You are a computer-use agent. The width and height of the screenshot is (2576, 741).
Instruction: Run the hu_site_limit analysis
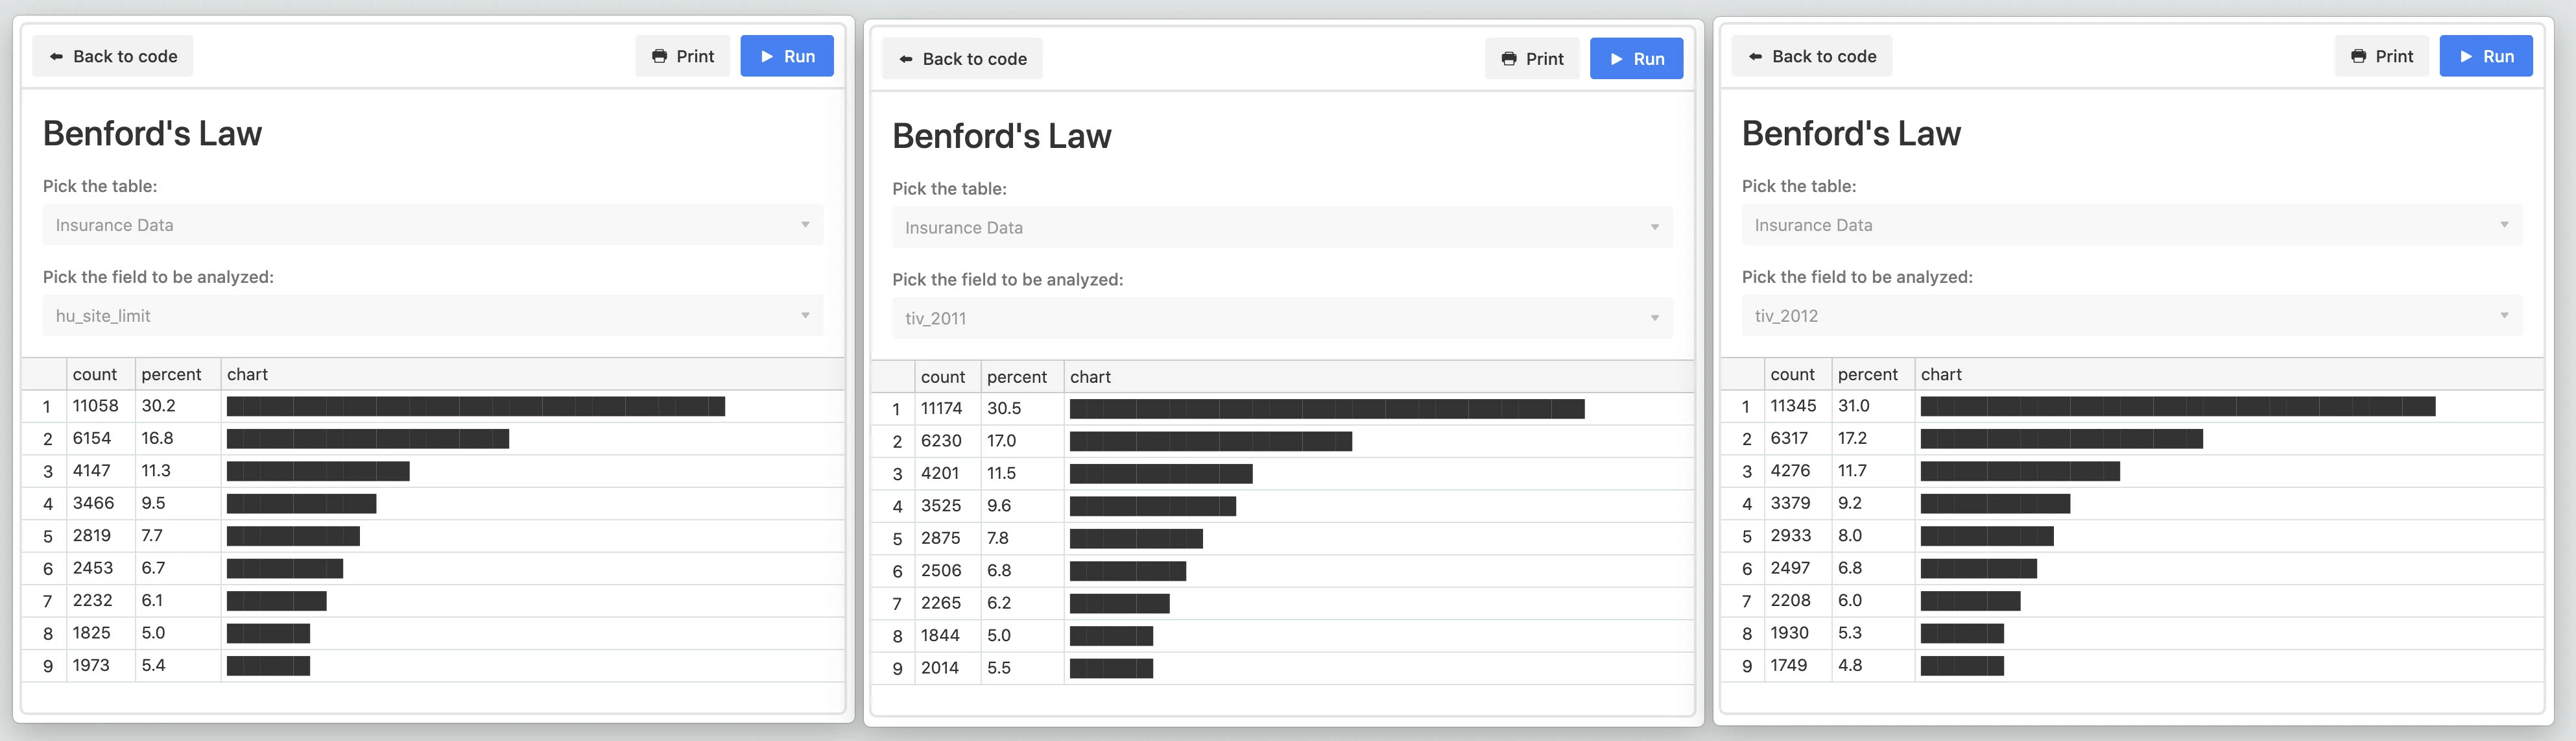tap(787, 56)
